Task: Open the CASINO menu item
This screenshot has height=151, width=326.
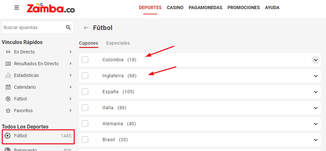Action: pyautogui.click(x=175, y=8)
